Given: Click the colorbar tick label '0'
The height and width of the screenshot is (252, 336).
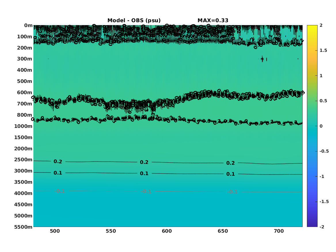Looking at the screenshot, I should [321, 126].
